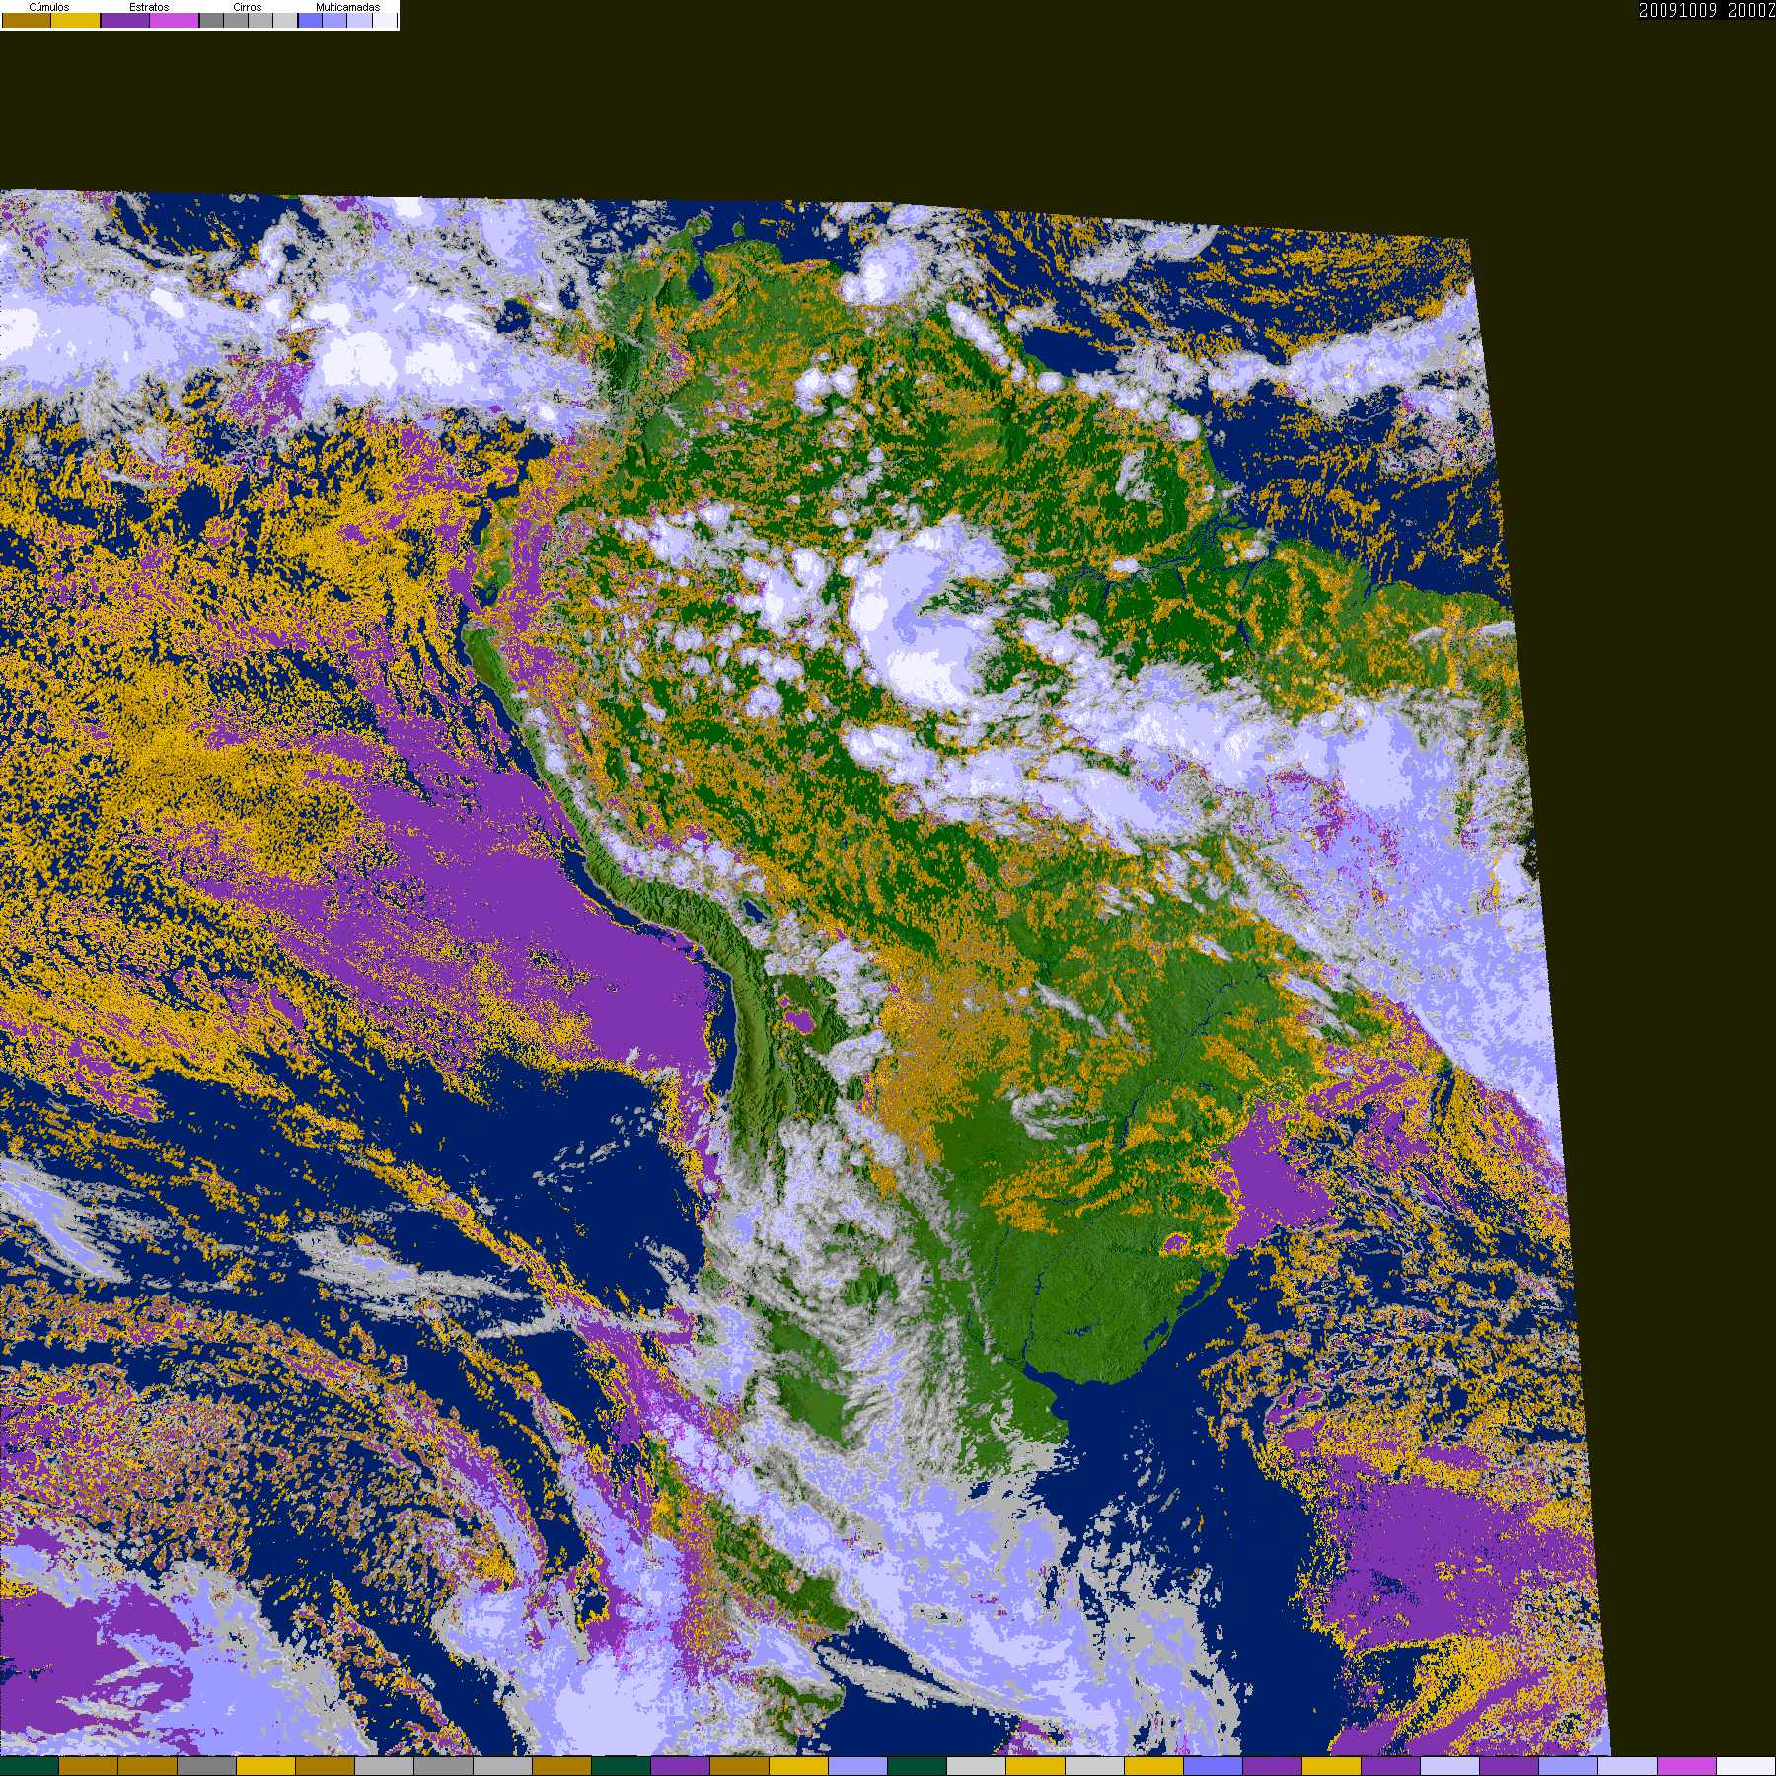This screenshot has height=1776, width=1776.
Task: Click the Estratos legend label
Action: (x=149, y=7)
